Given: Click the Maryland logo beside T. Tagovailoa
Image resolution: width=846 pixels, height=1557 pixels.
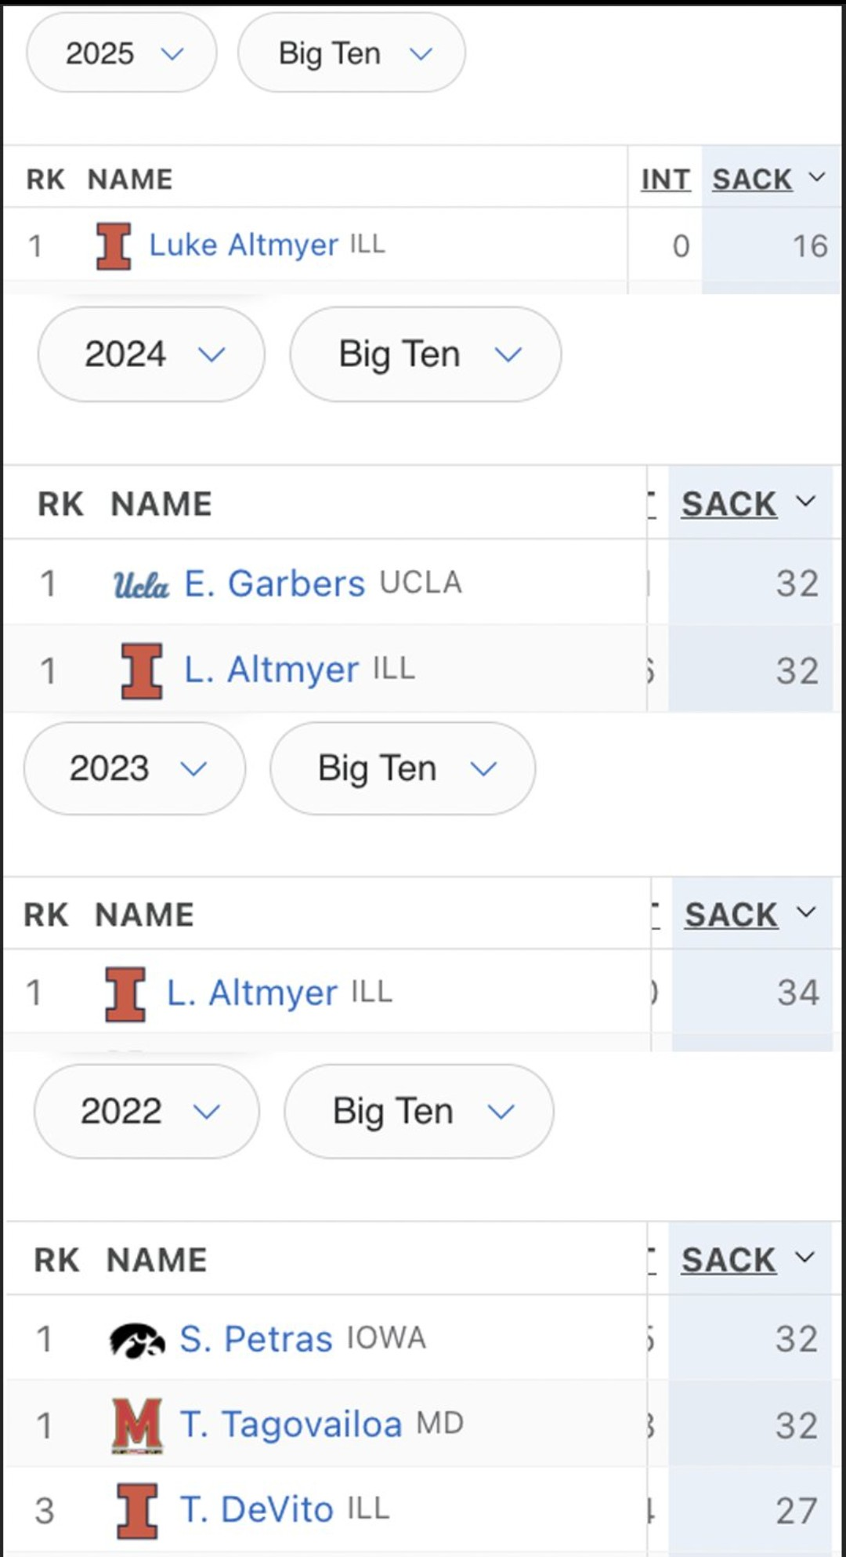Looking at the screenshot, I should point(137,1425).
